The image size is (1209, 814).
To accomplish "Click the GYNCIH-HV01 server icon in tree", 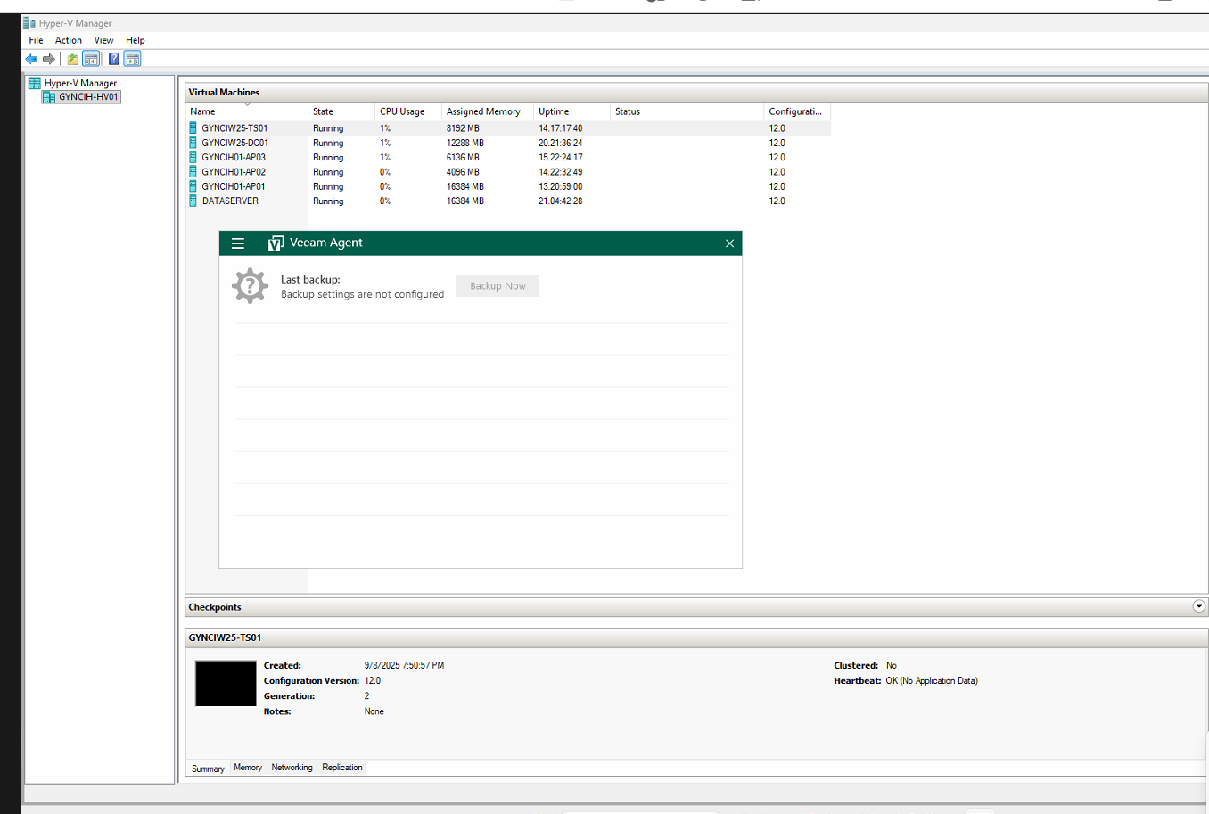I will coord(49,97).
